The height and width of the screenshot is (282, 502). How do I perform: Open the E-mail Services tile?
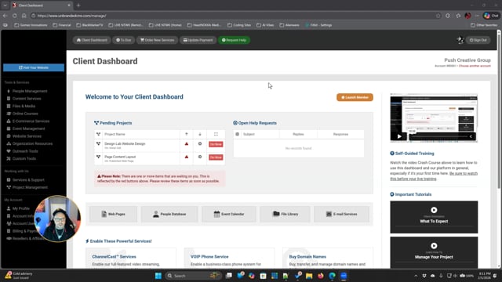[x=341, y=214]
